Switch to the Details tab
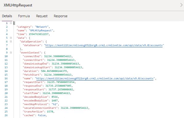Viewport: 184px width, 118px height. pyautogui.click(x=7, y=16)
